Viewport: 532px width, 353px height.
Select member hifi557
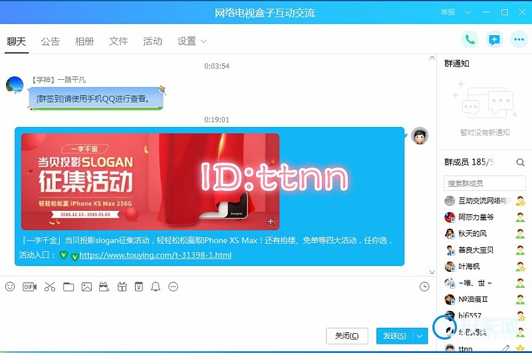[x=485, y=315]
